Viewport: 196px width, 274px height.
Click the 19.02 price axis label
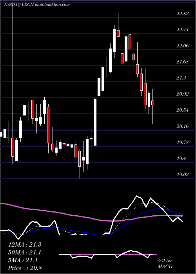(183, 175)
